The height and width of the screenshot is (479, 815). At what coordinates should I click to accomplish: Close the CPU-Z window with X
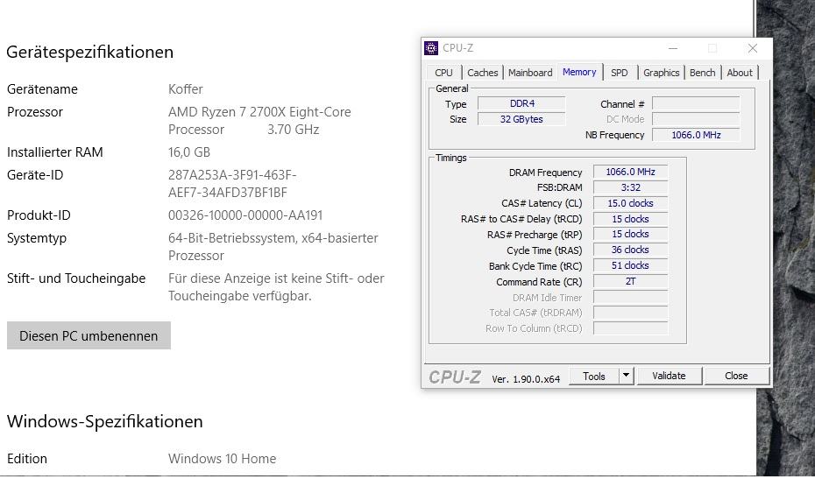click(x=752, y=48)
